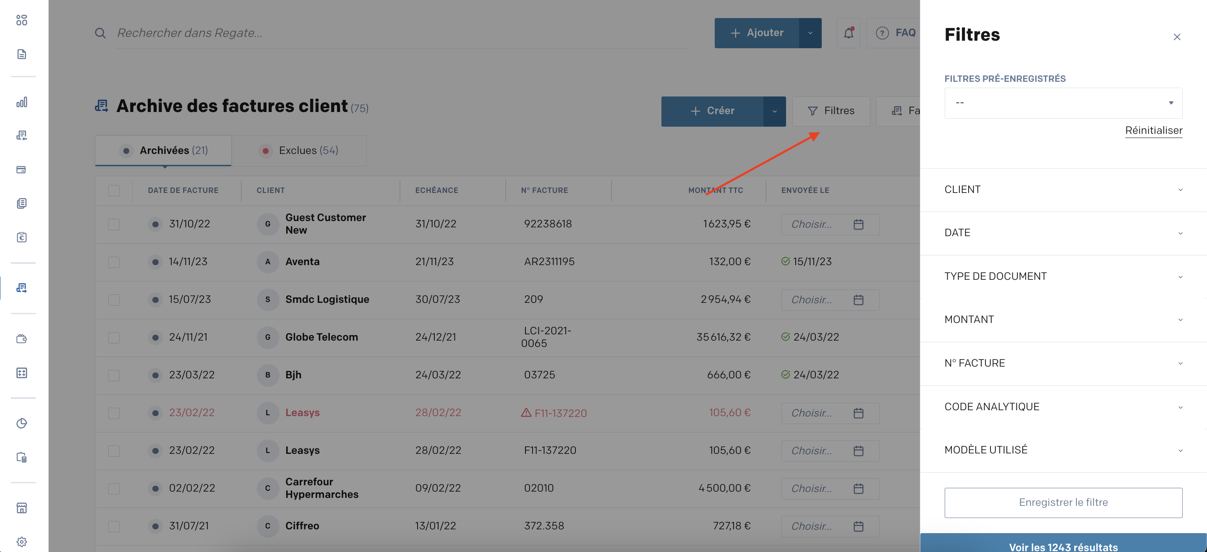Click the Ajouter button
This screenshot has width=1207, height=552.
coord(757,33)
